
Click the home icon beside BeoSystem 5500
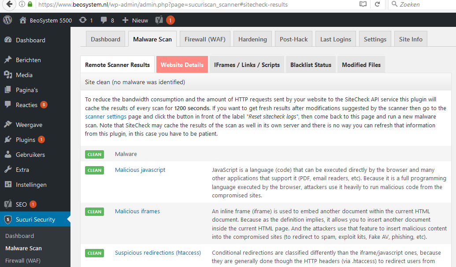coord(22,20)
